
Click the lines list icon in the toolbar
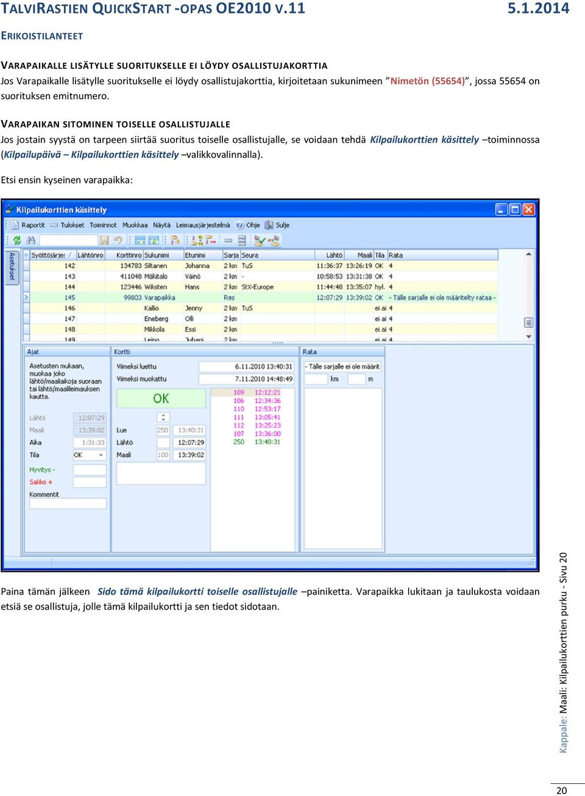pos(242,240)
